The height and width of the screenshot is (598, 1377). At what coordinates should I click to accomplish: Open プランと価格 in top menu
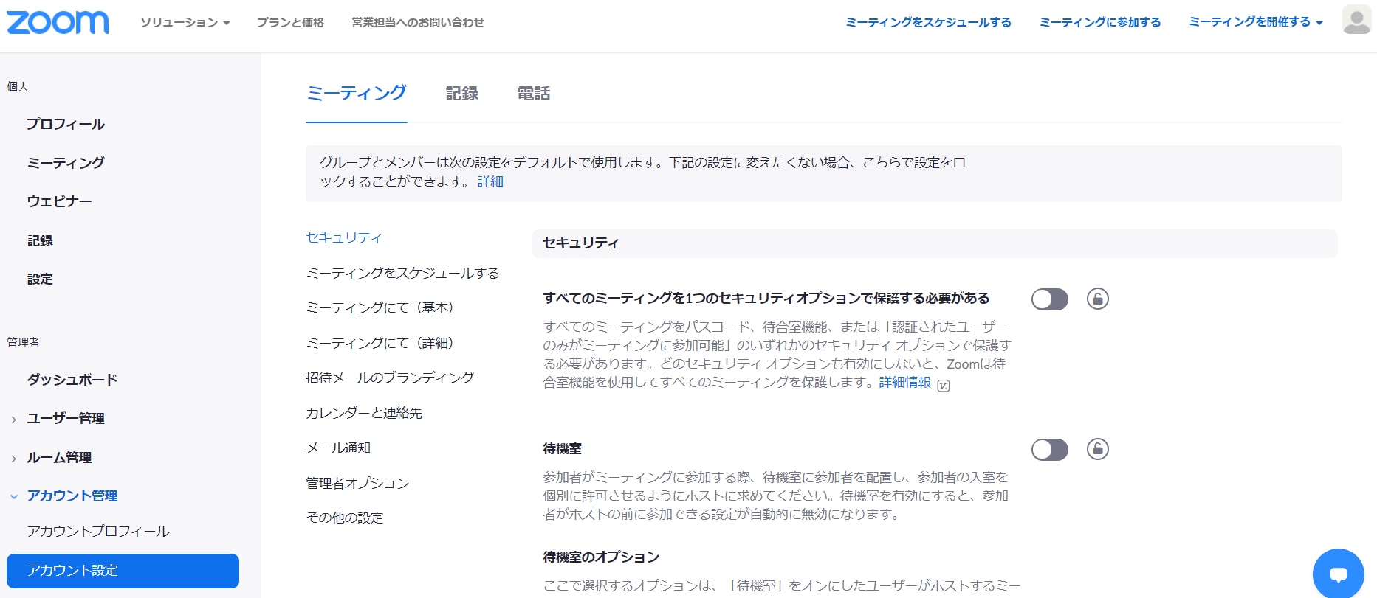290,23
